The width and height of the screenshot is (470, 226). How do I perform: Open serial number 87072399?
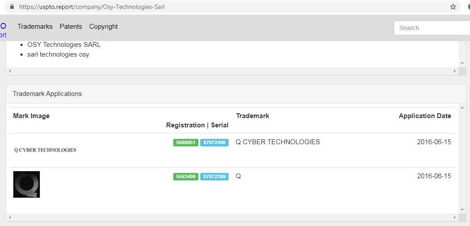[x=214, y=176]
